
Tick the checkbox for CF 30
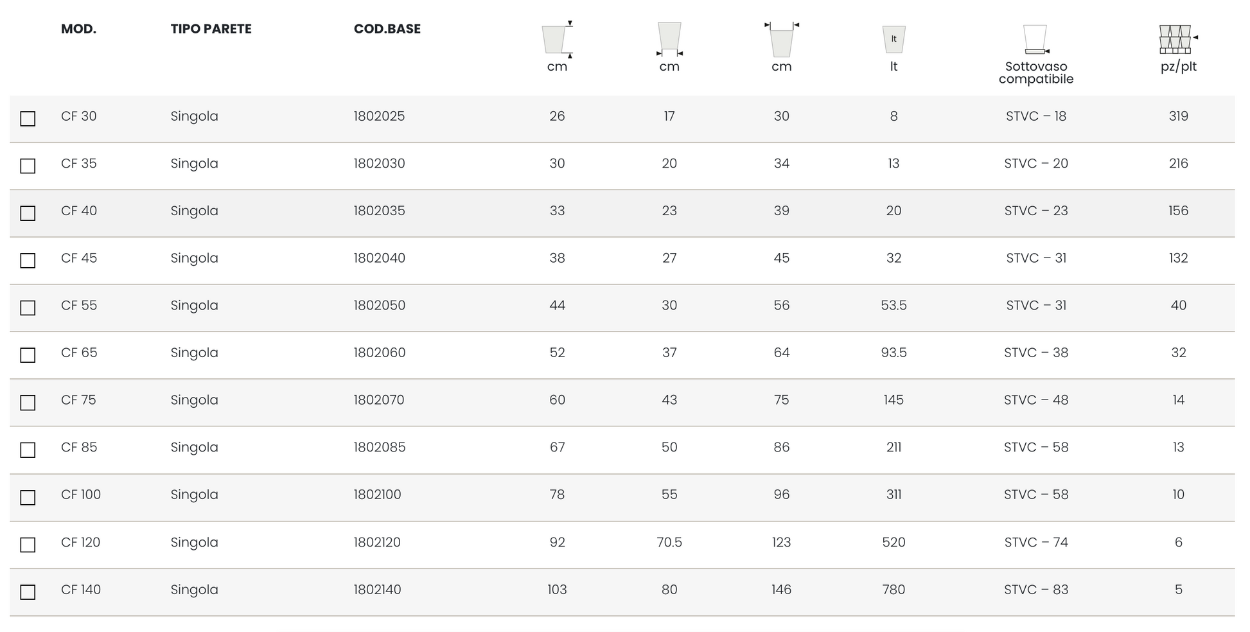(x=28, y=119)
